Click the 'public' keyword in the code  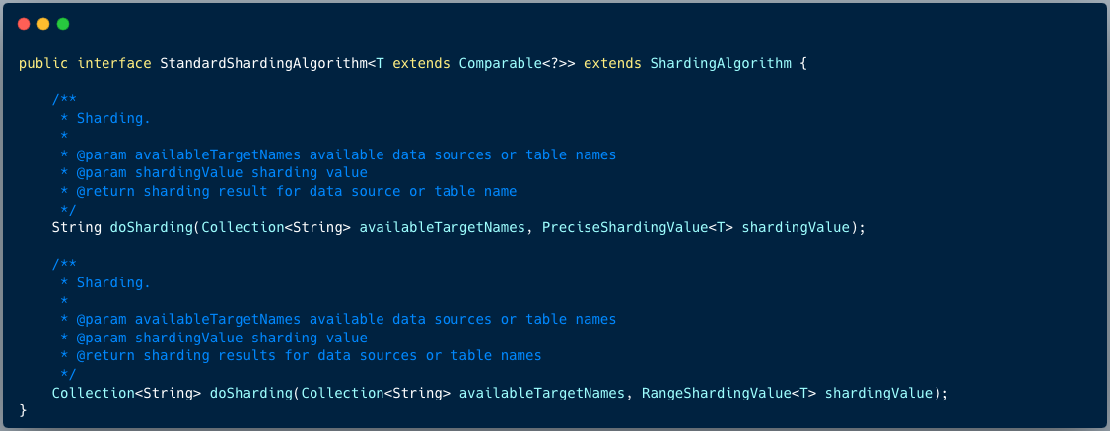coord(43,64)
